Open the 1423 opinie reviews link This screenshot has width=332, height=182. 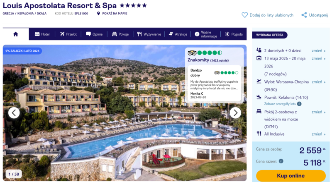[220, 60]
